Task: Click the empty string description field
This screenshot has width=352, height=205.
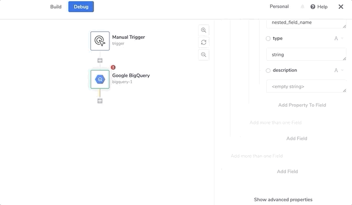Action: 306,87
